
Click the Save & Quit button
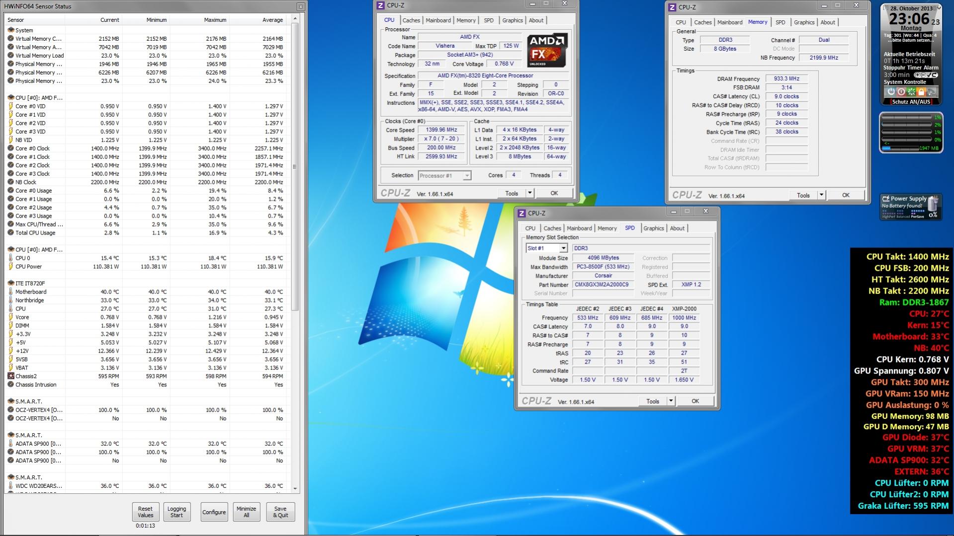click(280, 512)
